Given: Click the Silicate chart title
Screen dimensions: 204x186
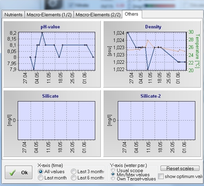Looking at the screenshot, I should [50, 96].
